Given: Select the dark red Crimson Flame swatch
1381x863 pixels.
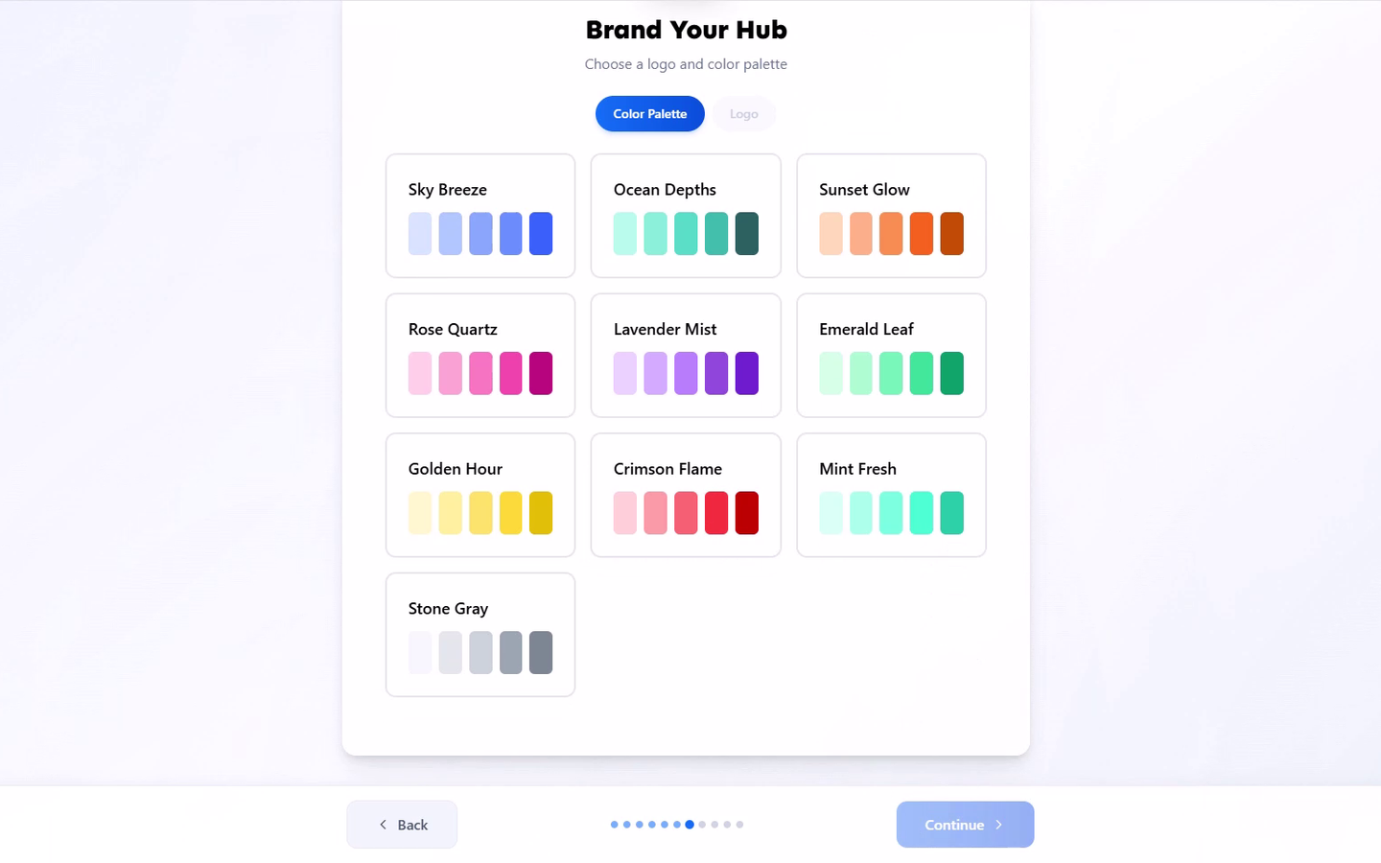Looking at the screenshot, I should point(746,513).
